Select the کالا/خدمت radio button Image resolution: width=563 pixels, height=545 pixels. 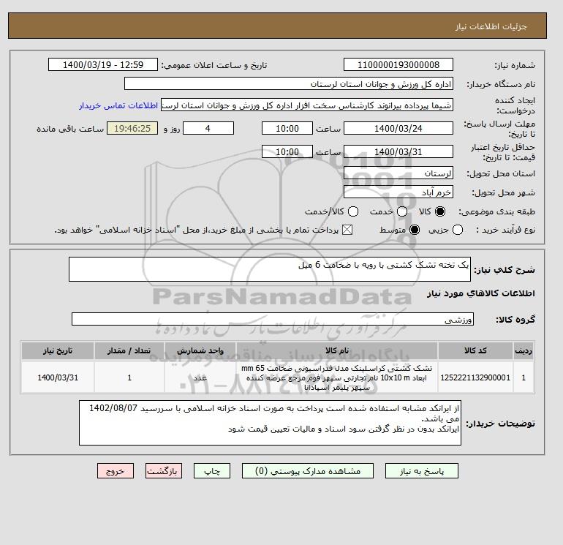[x=353, y=211]
